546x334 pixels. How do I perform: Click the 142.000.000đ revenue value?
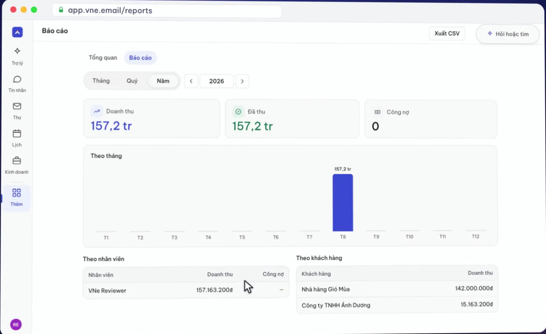[x=474, y=288]
